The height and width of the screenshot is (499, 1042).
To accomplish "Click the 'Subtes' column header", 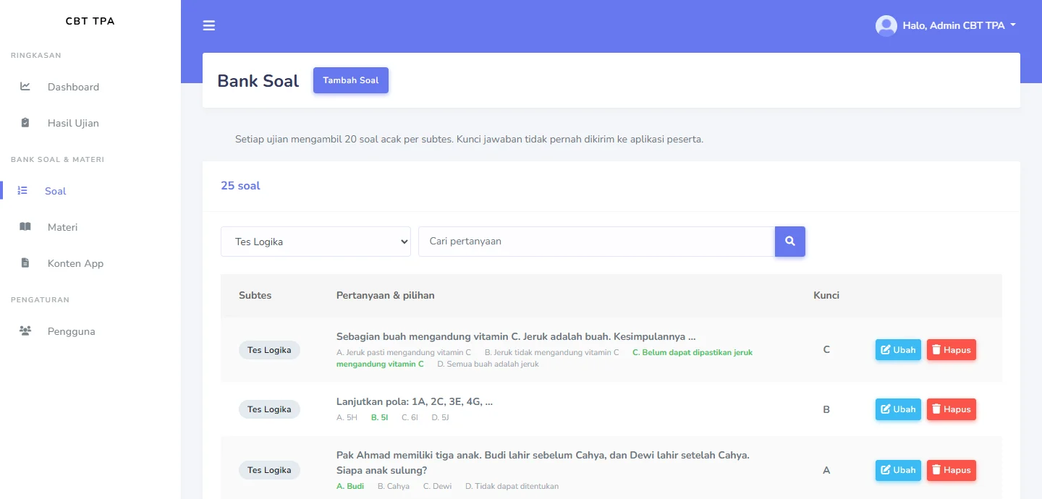I will click(255, 295).
